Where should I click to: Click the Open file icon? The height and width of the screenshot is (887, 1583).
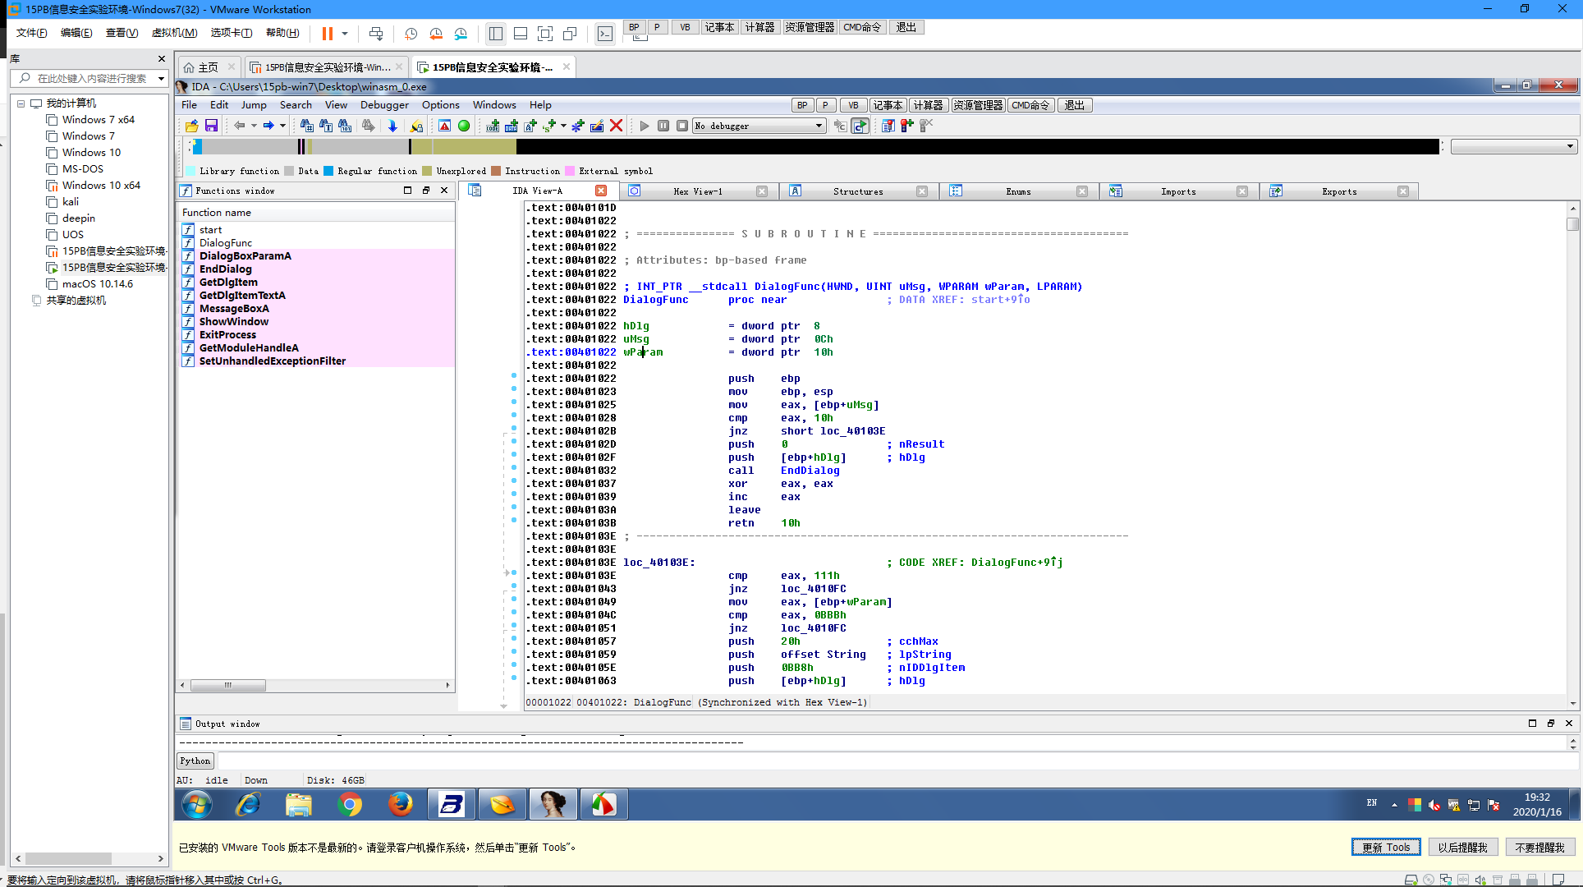[x=191, y=126]
